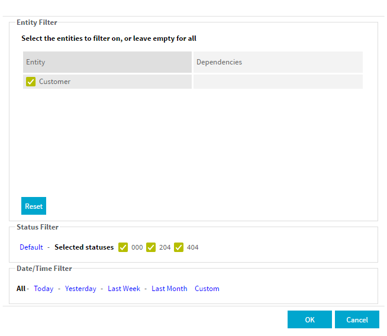Toggle the 000 status checkbox
The width and height of the screenshot is (387, 336).
(x=123, y=247)
